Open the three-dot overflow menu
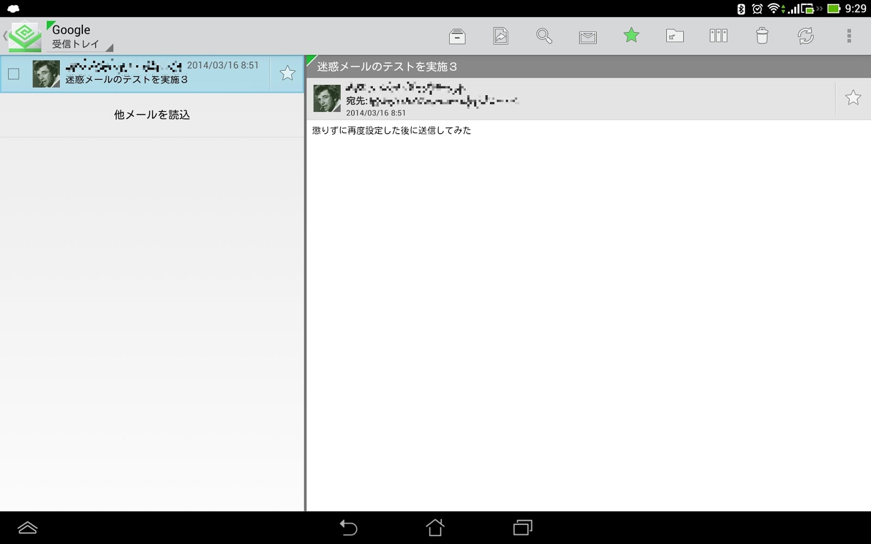The image size is (871, 544). point(849,36)
